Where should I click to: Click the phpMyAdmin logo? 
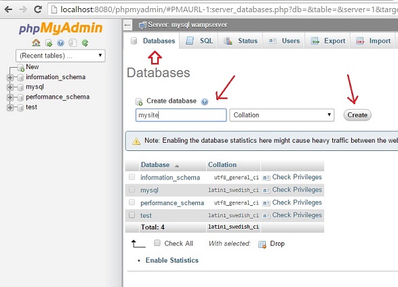(x=60, y=28)
